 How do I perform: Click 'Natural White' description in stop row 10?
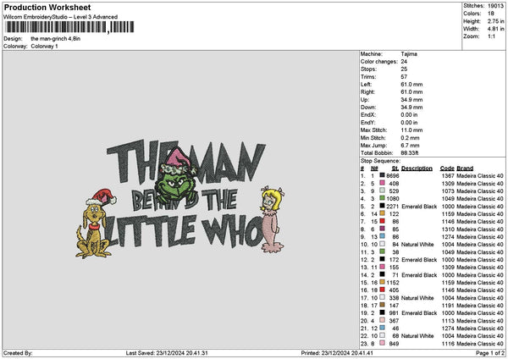[417, 245]
